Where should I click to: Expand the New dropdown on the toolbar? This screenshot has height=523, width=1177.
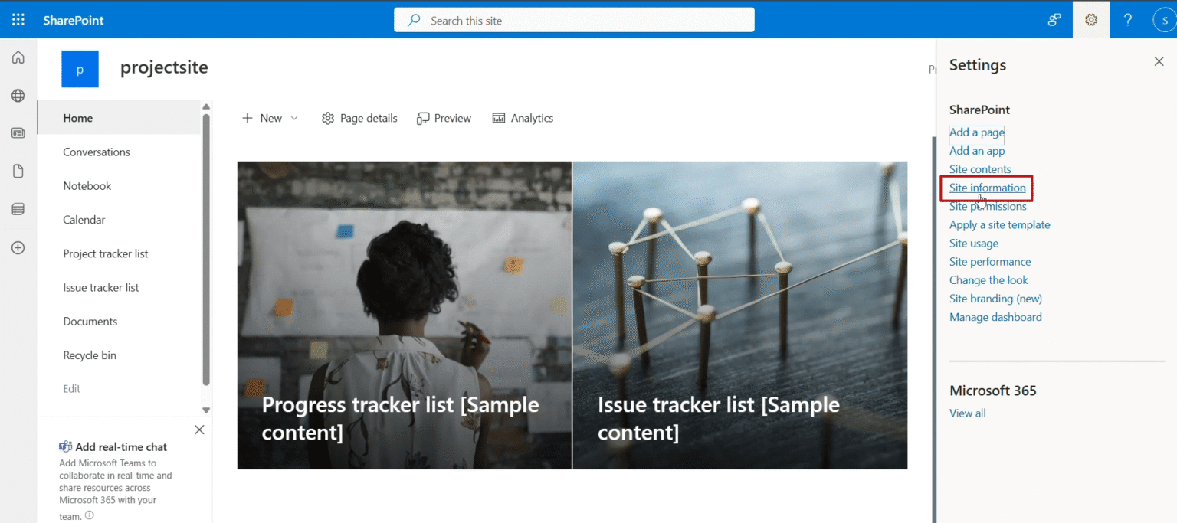pyautogui.click(x=295, y=118)
